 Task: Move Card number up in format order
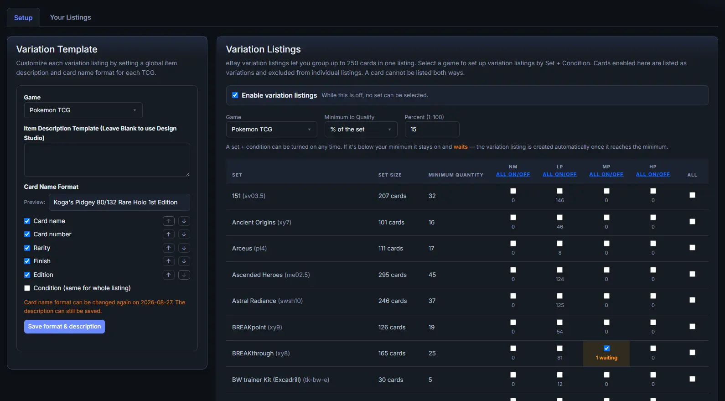click(169, 234)
